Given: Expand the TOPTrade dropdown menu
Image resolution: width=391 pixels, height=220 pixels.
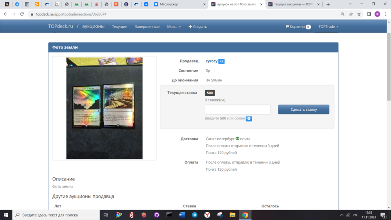Looking at the screenshot, I should pos(328,27).
